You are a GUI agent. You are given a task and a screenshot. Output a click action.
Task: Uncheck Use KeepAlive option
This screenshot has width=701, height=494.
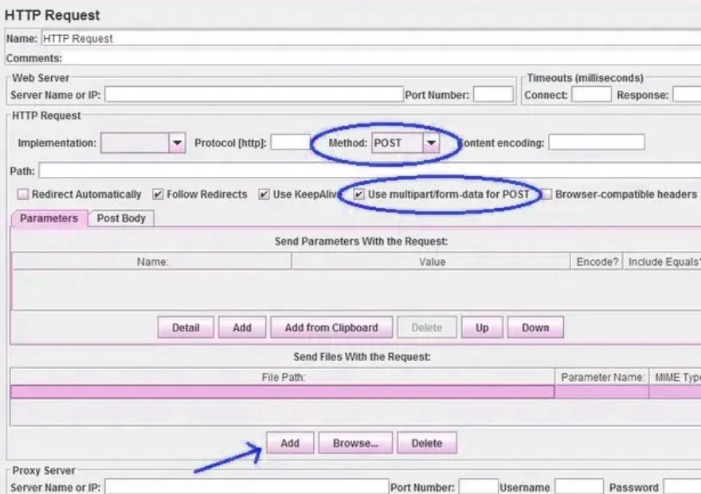(264, 194)
